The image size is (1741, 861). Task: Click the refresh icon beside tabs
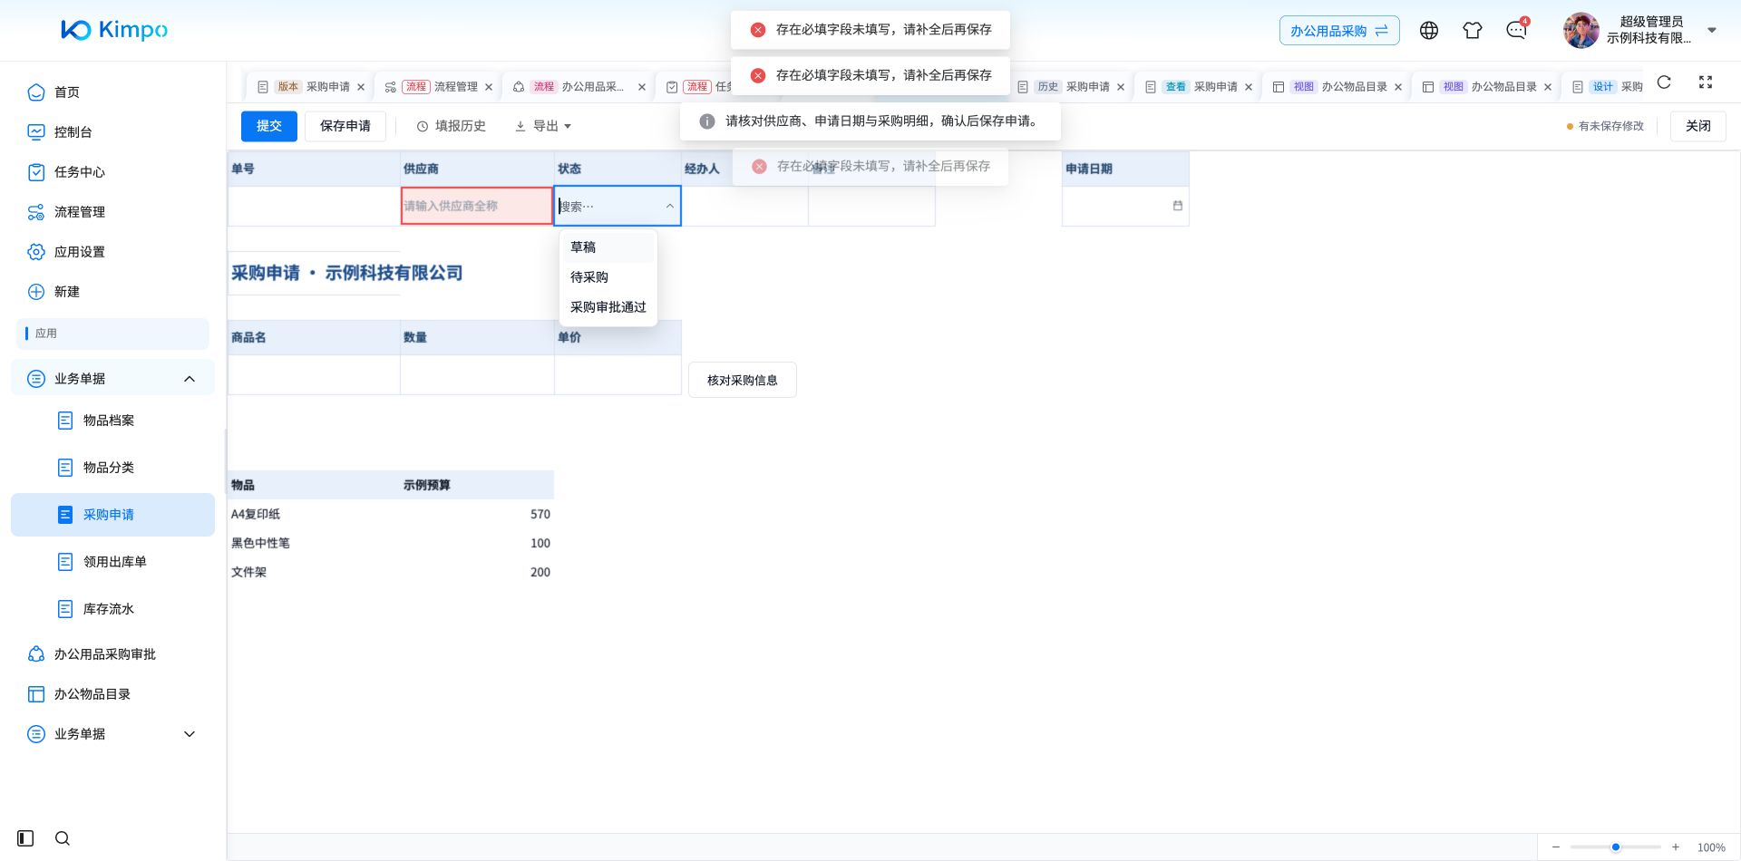1664,82
